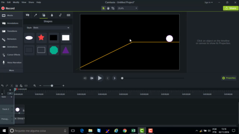Activate the Edit arrow pointer mode
Viewport: 239px width, 134px height.
(x=103, y=8)
